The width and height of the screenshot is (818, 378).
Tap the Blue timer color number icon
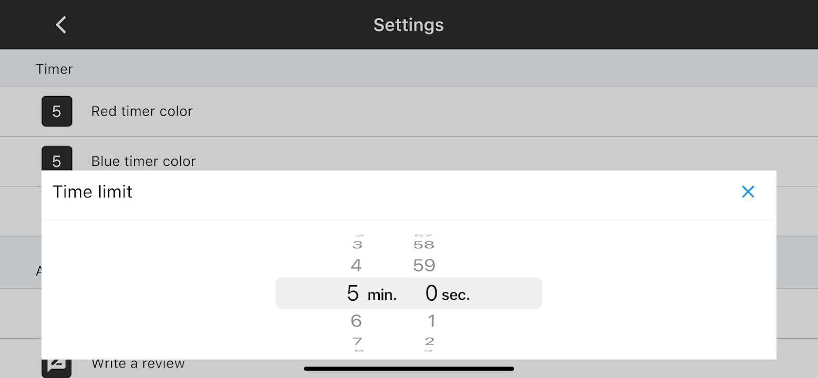coord(57,158)
